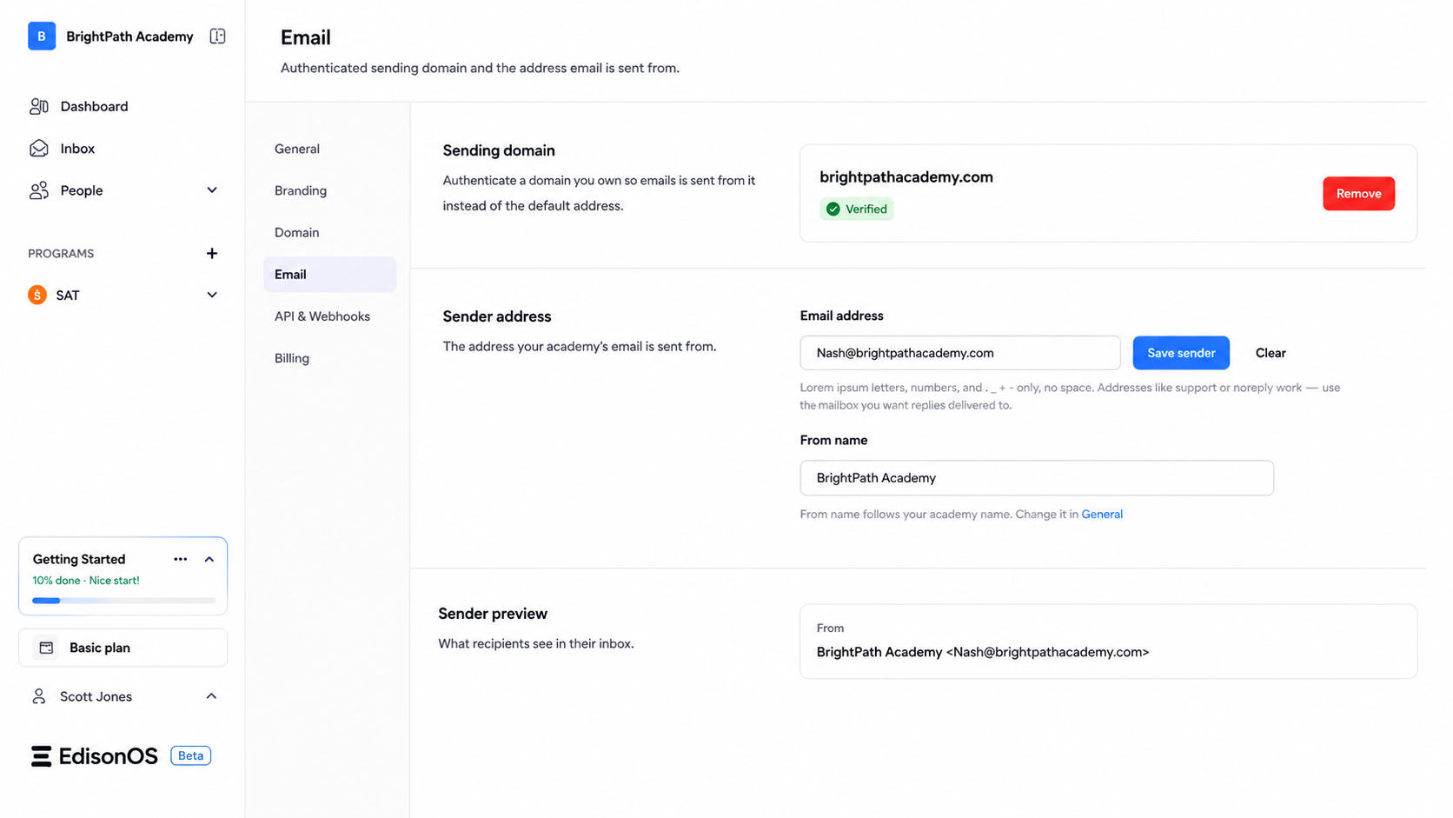1453x818 pixels.
Task: Focus the From name input field
Action: 1037,478
